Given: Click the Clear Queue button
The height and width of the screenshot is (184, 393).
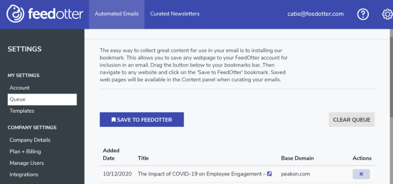Looking at the screenshot, I should (351, 120).
